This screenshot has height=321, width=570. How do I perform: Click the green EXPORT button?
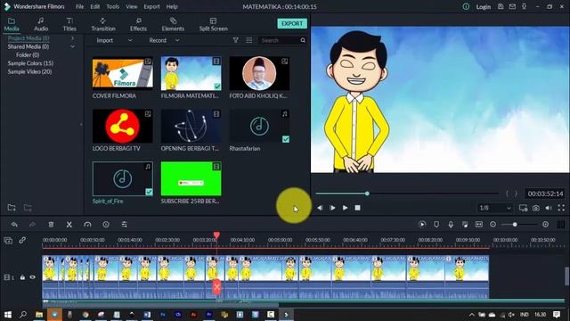(292, 24)
